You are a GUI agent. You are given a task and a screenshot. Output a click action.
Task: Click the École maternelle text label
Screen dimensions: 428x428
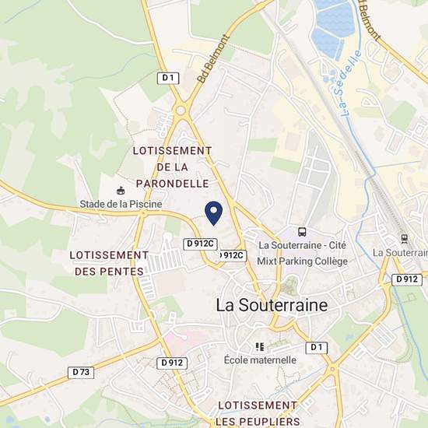[260, 360]
